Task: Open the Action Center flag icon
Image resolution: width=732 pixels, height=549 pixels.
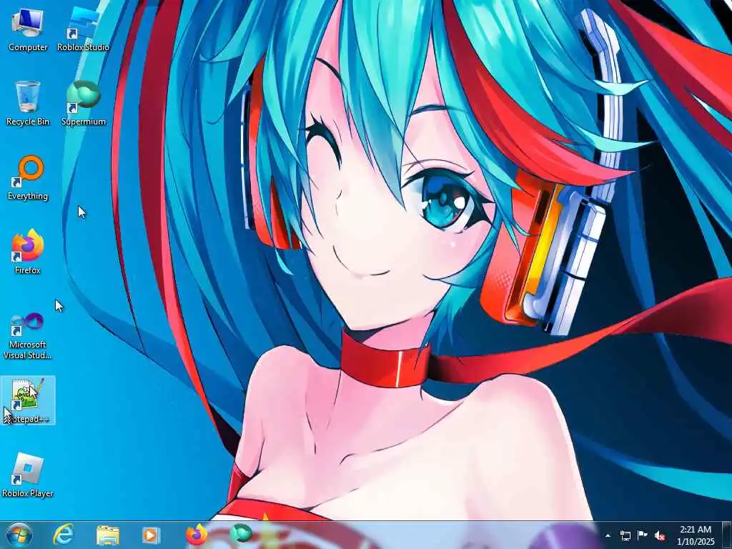Action: tap(643, 535)
